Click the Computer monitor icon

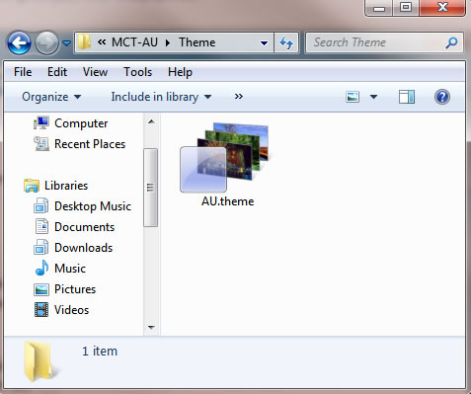click(41, 122)
